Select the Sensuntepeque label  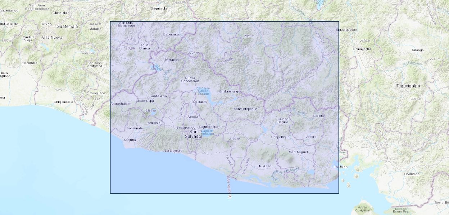[245, 109]
